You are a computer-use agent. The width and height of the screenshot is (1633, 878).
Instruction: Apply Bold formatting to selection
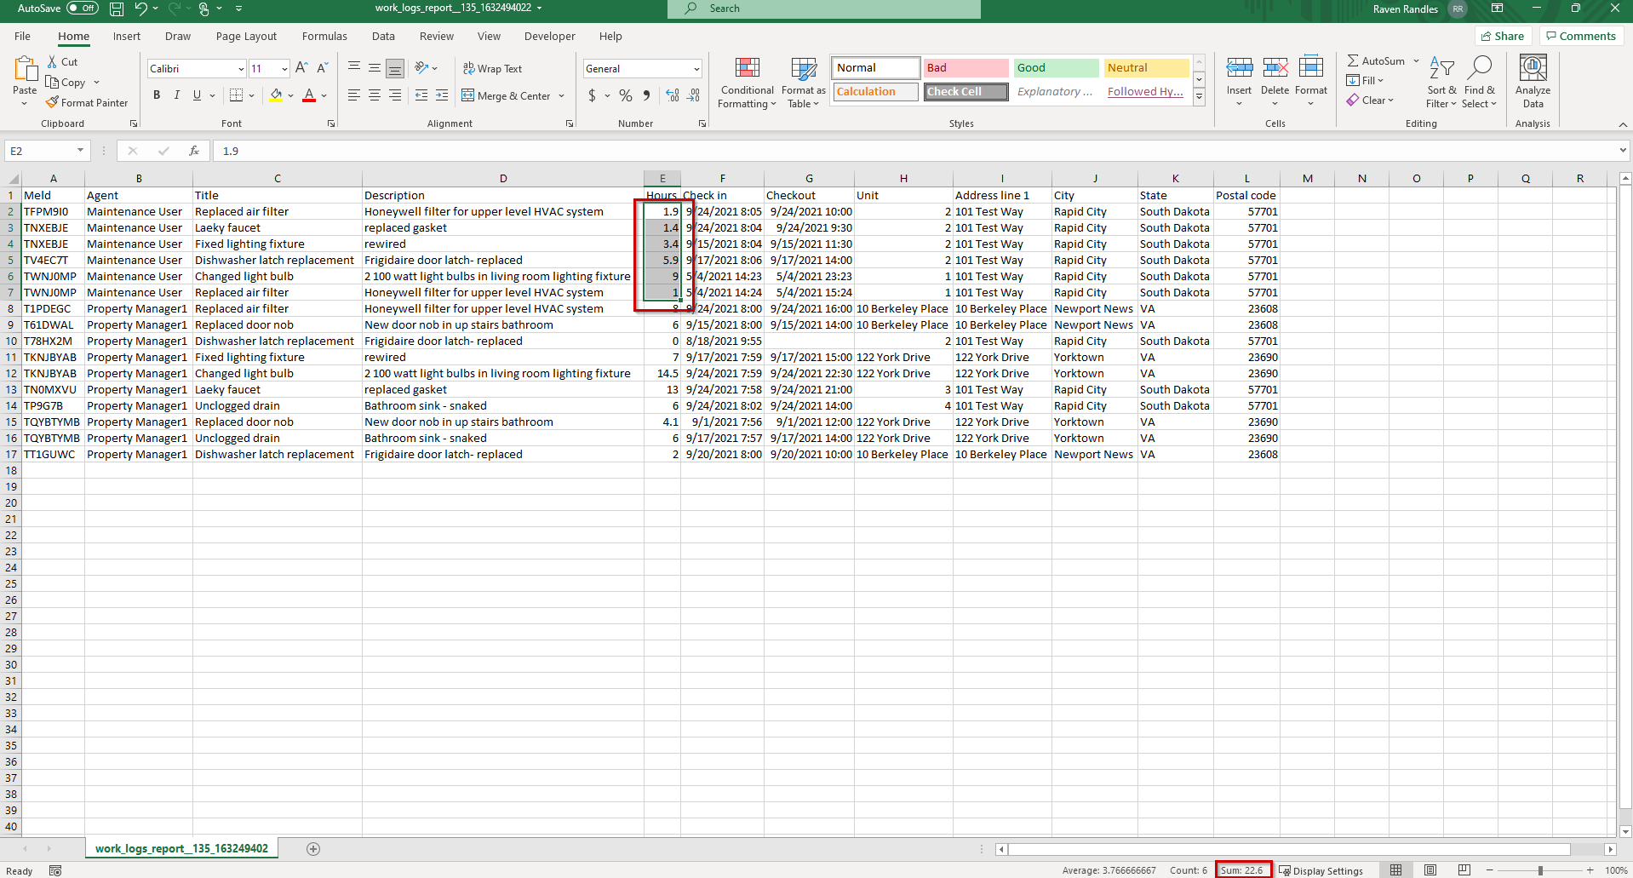pyautogui.click(x=157, y=95)
